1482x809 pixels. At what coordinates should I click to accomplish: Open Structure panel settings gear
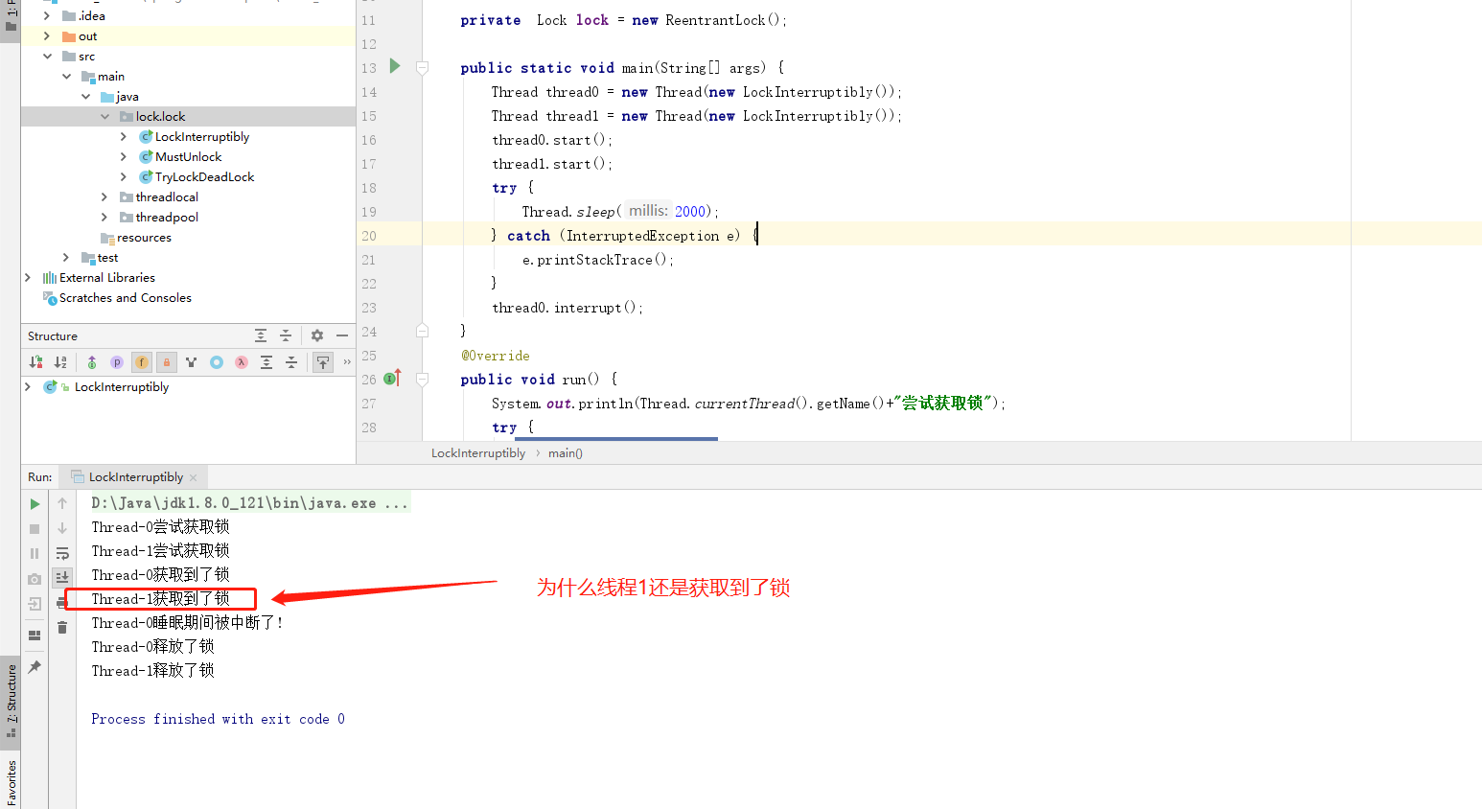[317, 335]
